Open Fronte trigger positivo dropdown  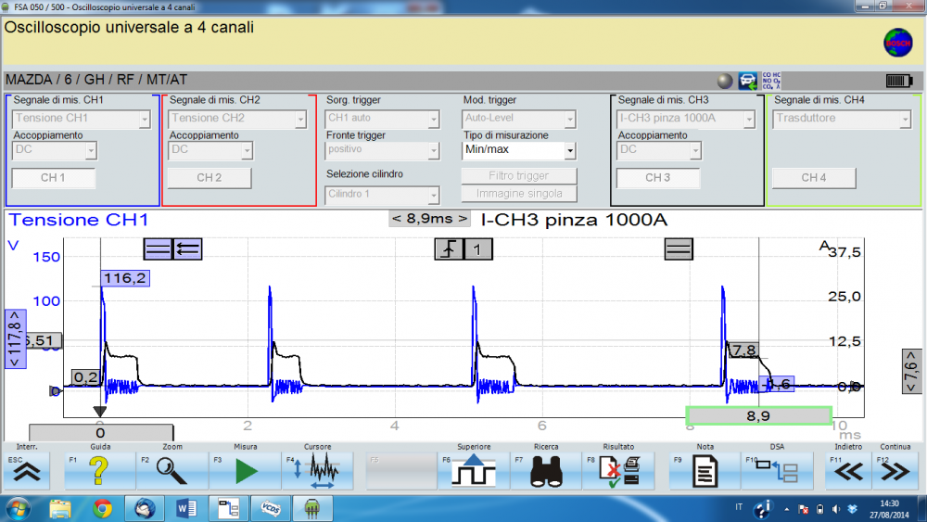point(382,150)
